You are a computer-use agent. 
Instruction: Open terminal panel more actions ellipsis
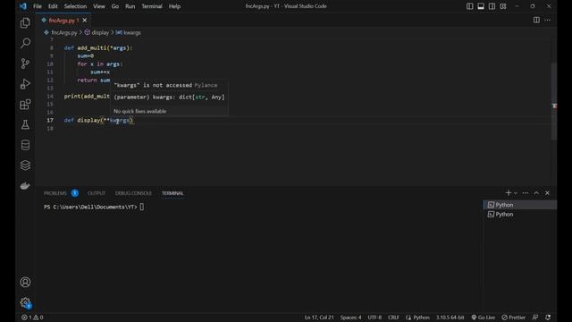point(526,193)
